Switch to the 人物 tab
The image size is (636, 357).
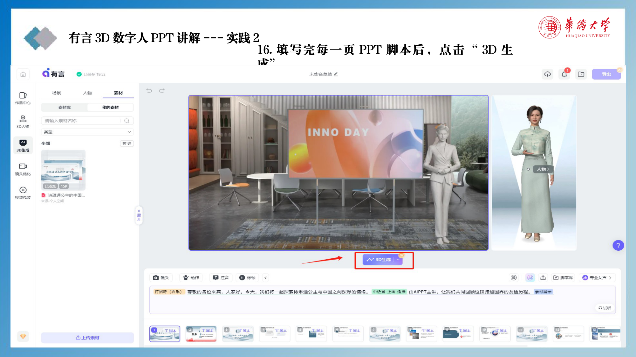[87, 93]
